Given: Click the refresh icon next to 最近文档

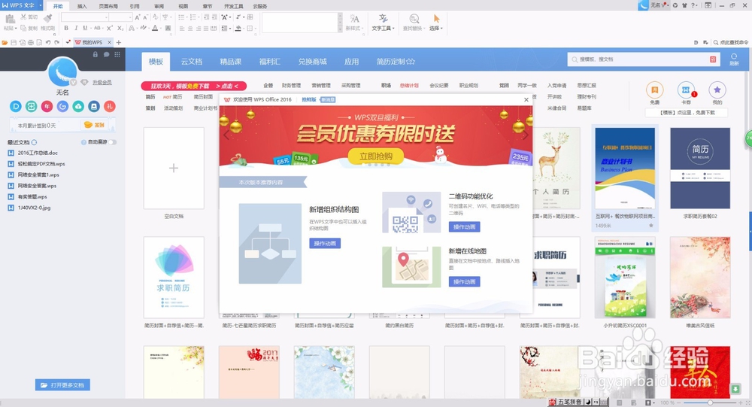Looking at the screenshot, I should 34,142.
